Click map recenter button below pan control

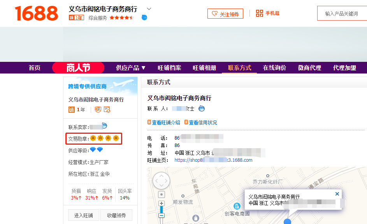(161, 194)
